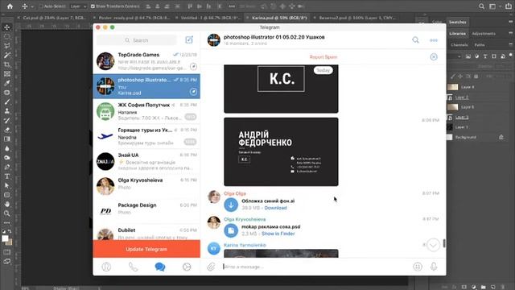Select the Hand tool in Photoshop
Screen dimensions: 515x290
coord(7,204)
